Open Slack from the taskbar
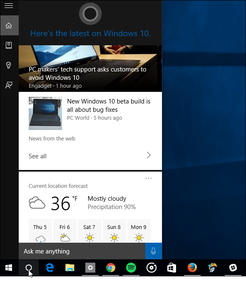The height and width of the screenshot is (283, 246). (x=233, y=268)
